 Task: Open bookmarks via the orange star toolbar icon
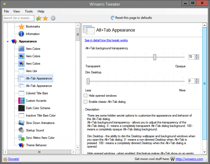45,18
